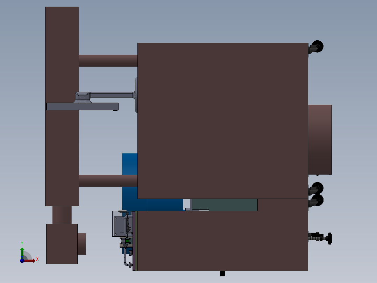
Task: Click the green Y axis of the orientation triad
Action: (x=22, y=253)
